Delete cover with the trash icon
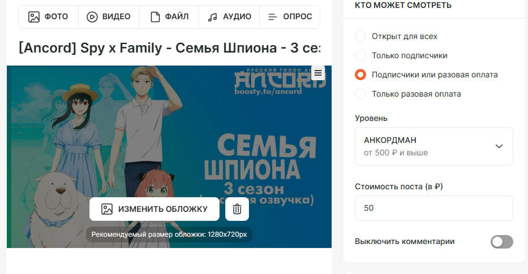Image resolution: width=528 pixels, height=274 pixels. (x=237, y=209)
